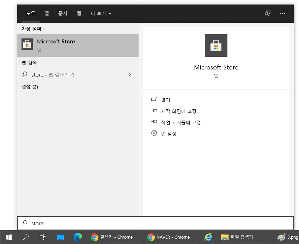Switch to the 문서 filter tab
The height and width of the screenshot is (244, 299).
[x=63, y=13]
